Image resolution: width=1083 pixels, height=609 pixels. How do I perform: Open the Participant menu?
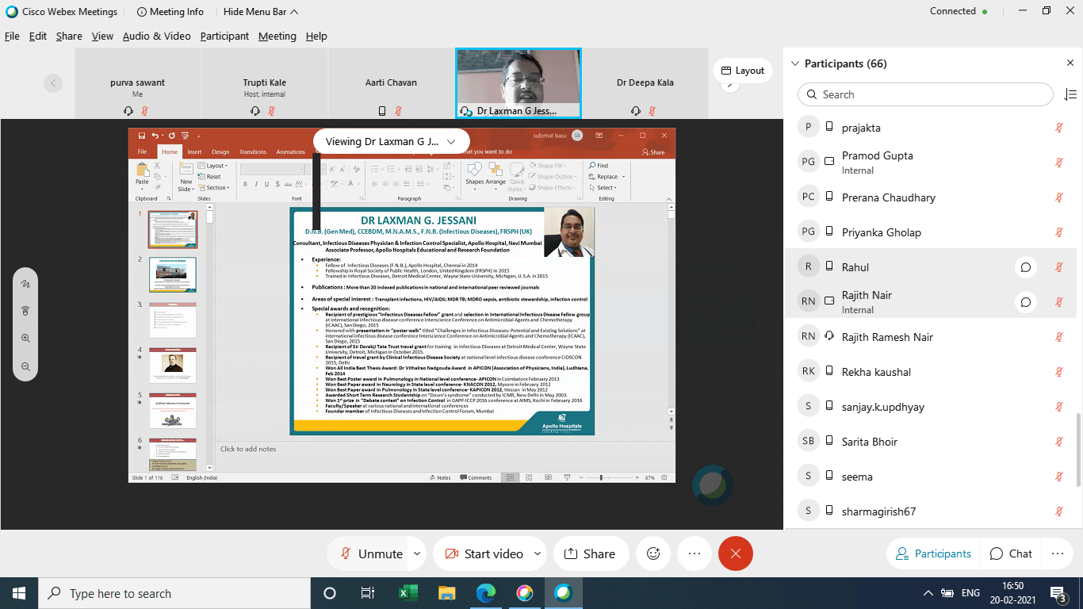click(x=224, y=36)
